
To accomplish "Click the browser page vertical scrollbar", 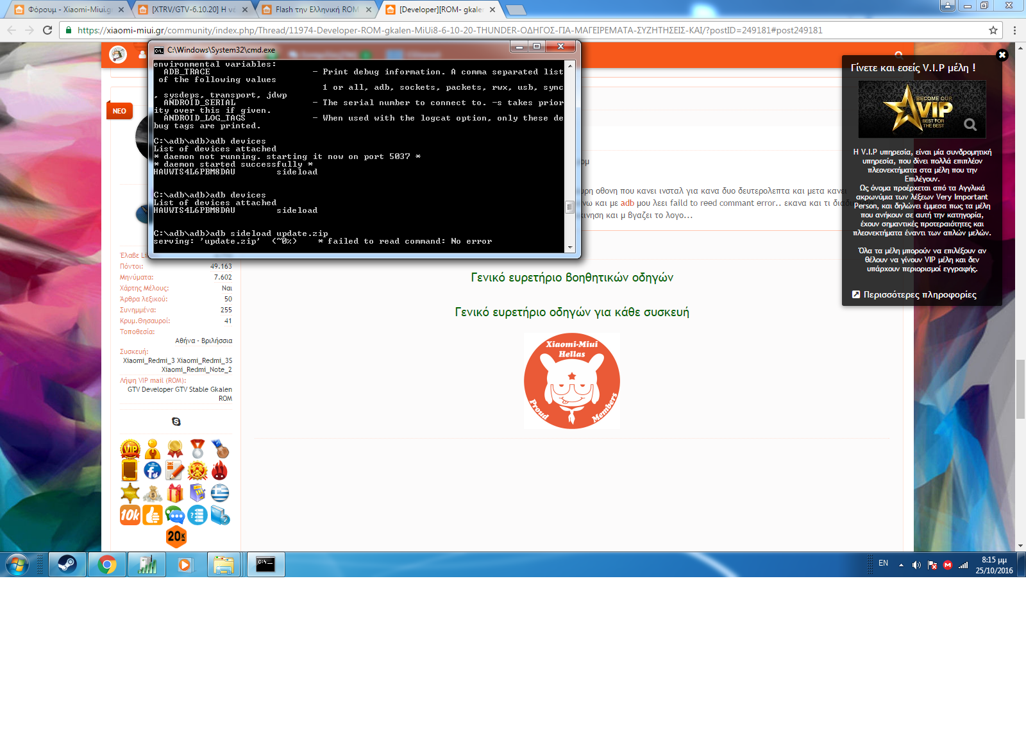I will tap(1020, 389).
